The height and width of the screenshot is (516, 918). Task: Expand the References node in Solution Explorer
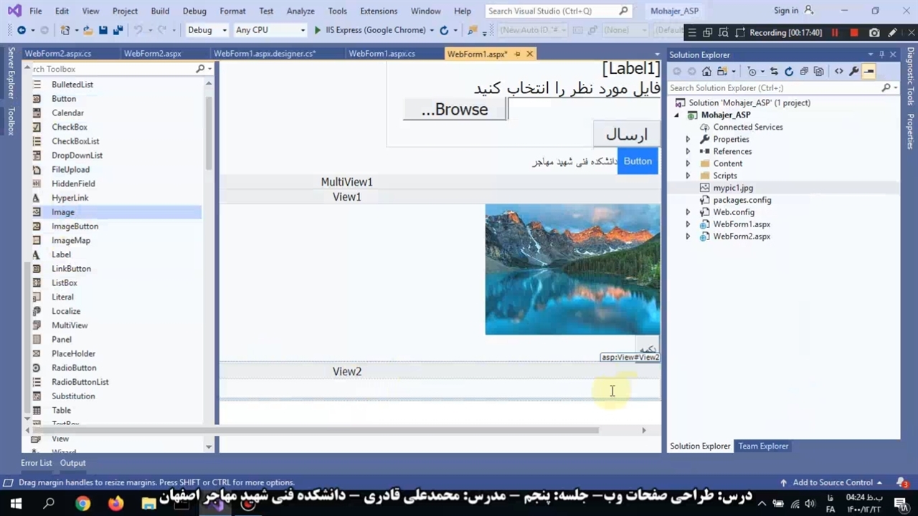click(x=688, y=151)
